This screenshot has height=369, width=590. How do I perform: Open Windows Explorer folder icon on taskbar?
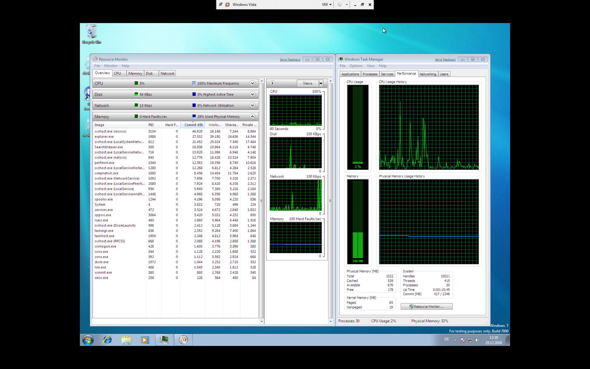coord(126,340)
